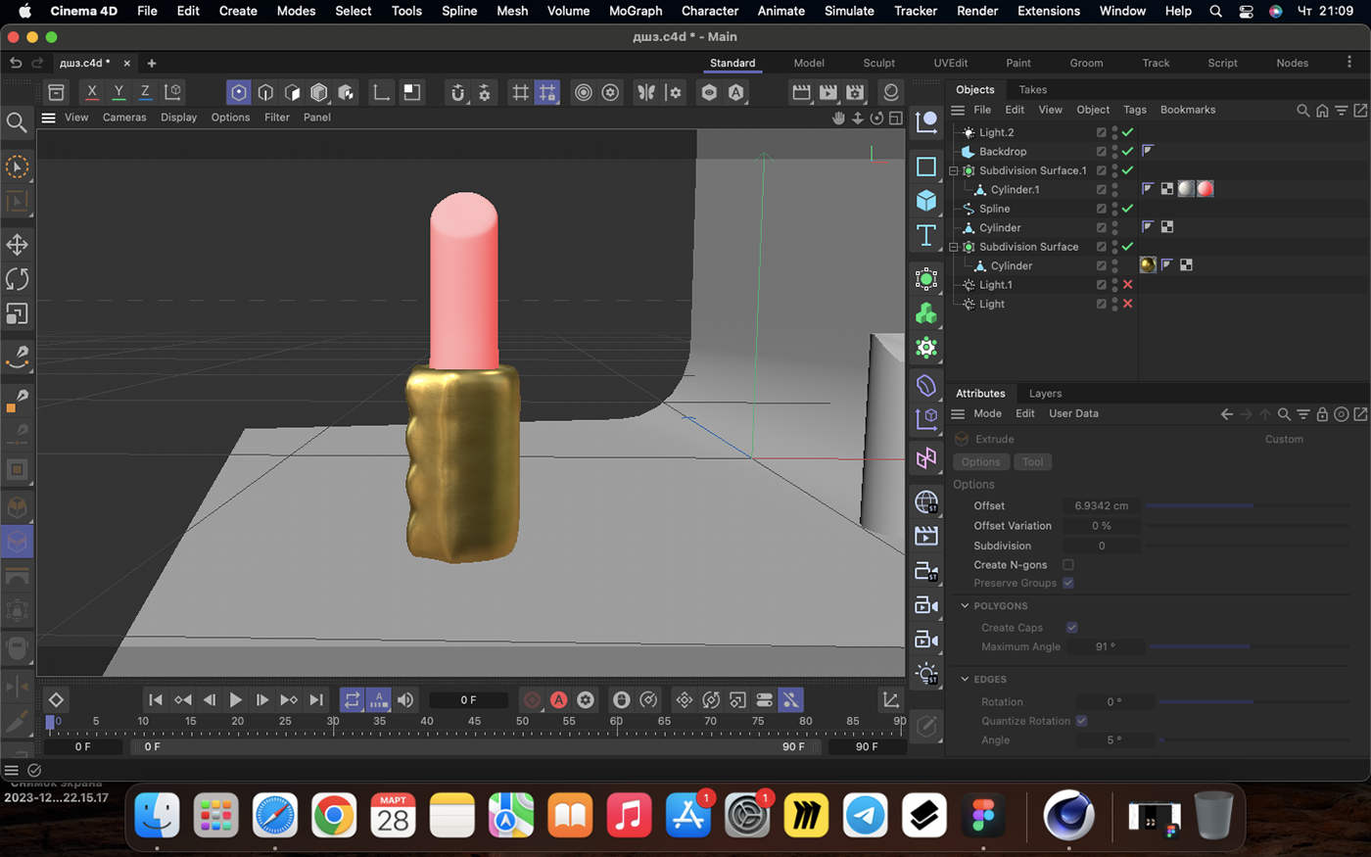Click the Tool button in Attributes
The height and width of the screenshot is (857, 1371).
tap(1032, 462)
